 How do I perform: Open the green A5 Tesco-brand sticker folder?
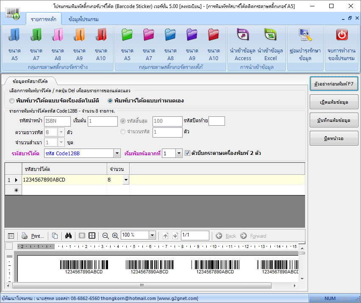coord(127,44)
